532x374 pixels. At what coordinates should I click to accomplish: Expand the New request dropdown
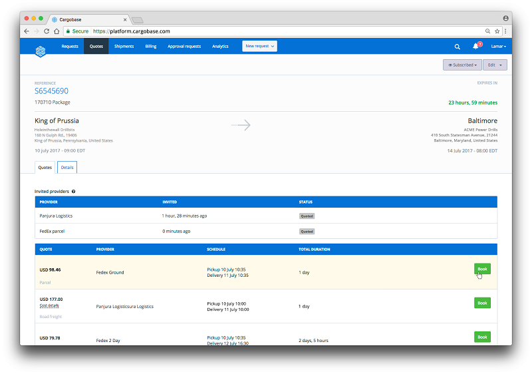click(259, 47)
